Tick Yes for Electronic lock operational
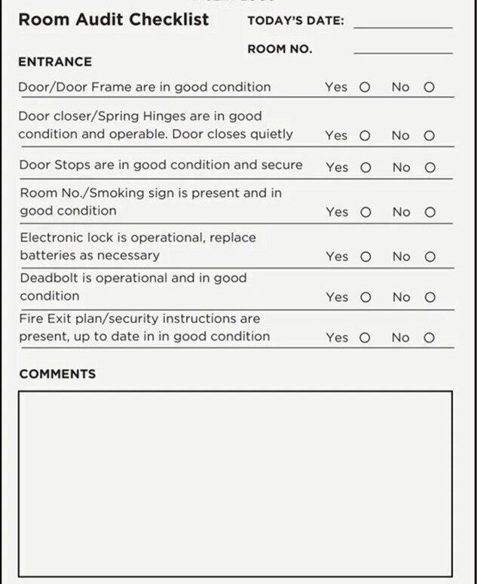The height and width of the screenshot is (584, 477). pos(365,257)
